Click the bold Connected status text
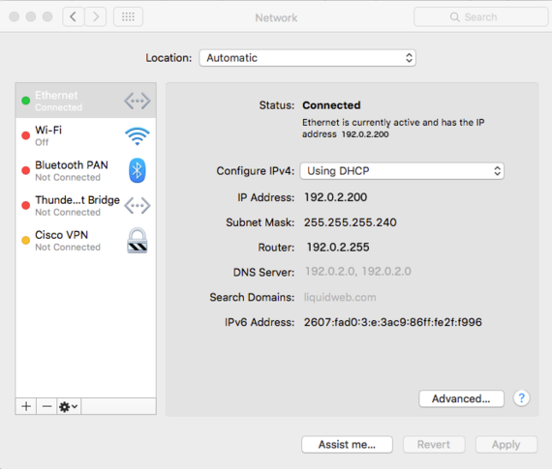Image resolution: width=552 pixels, height=469 pixels. pyautogui.click(x=331, y=105)
